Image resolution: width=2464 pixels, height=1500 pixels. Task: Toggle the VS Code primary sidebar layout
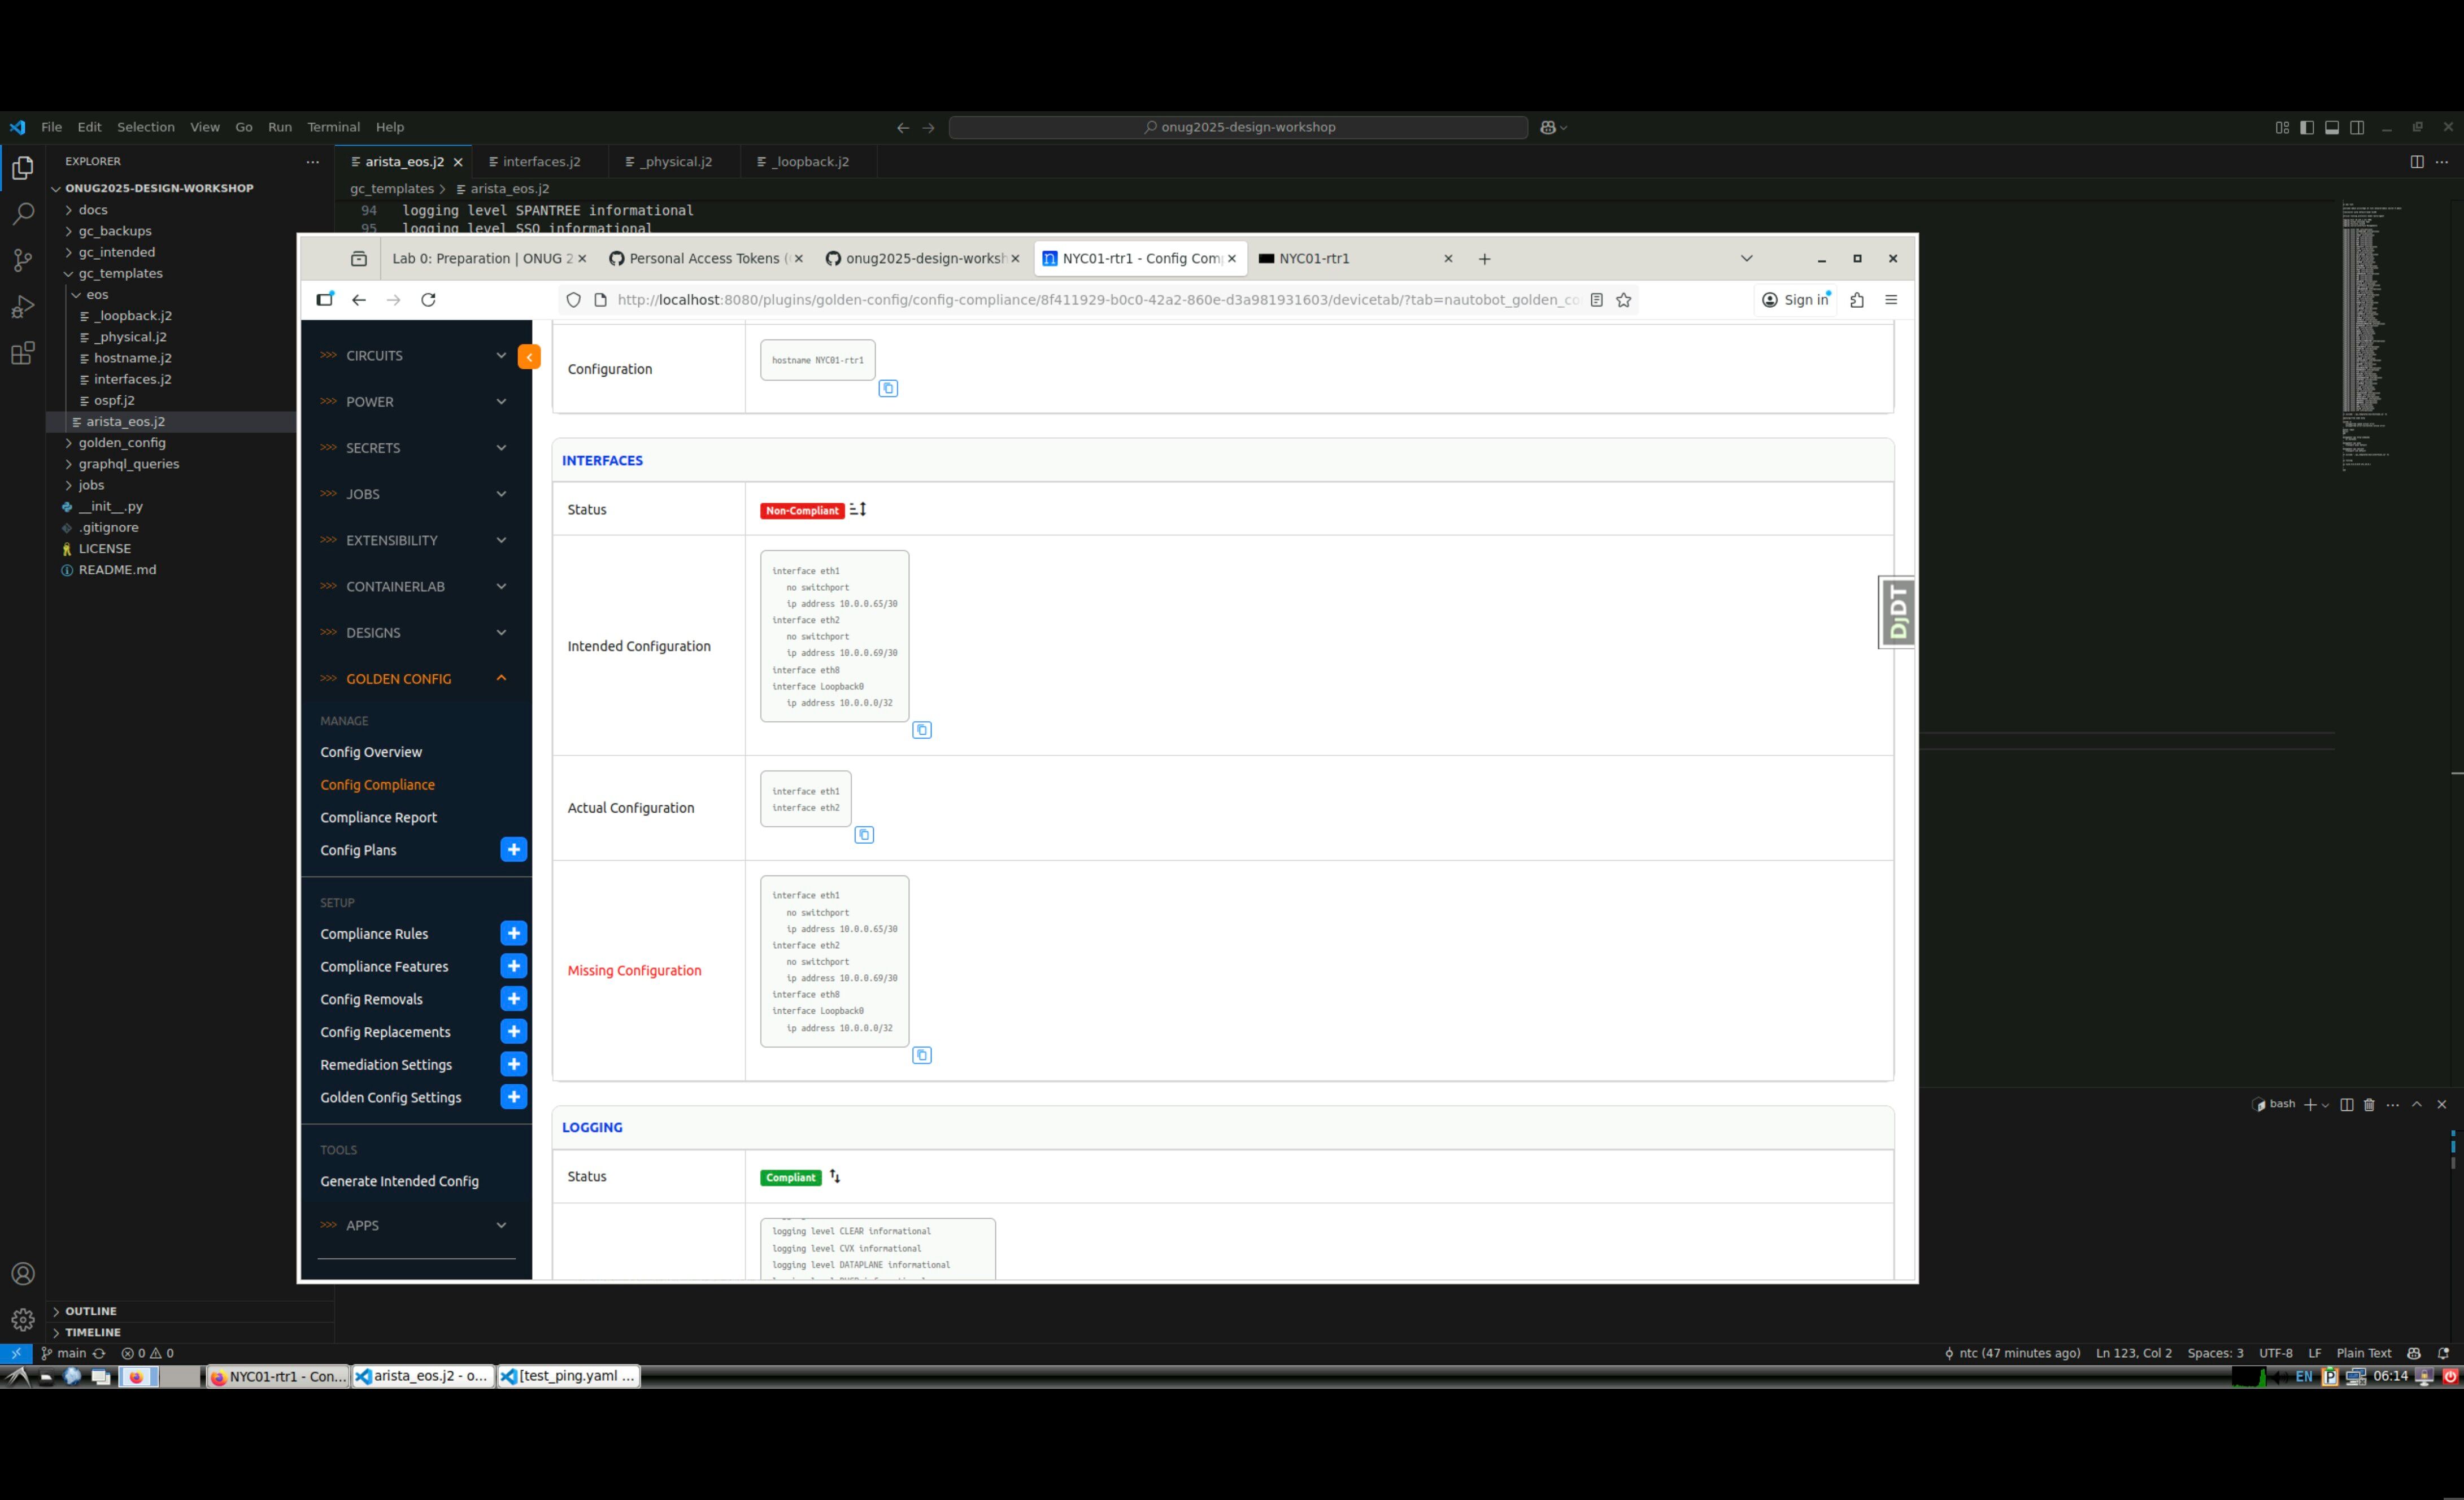(2306, 127)
